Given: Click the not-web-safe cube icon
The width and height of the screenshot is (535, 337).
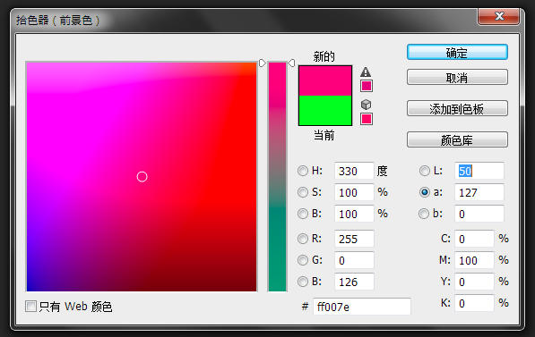Looking at the screenshot, I should point(367,105).
